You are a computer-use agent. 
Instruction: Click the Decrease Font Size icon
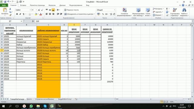42,10
